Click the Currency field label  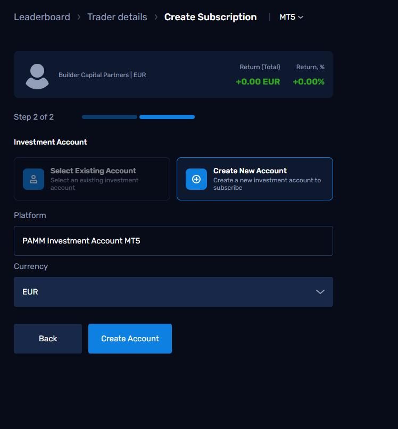(31, 266)
